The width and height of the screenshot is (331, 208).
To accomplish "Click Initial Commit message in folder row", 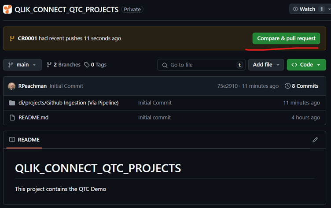I will (155, 103).
